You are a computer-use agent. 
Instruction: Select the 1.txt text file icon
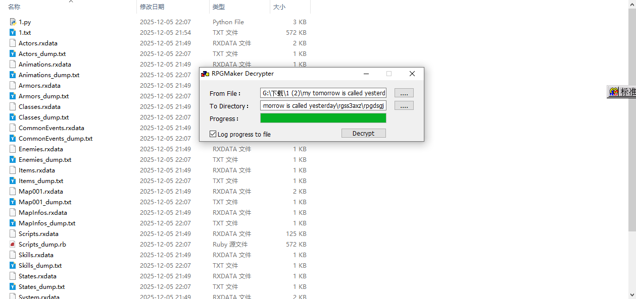click(13, 32)
